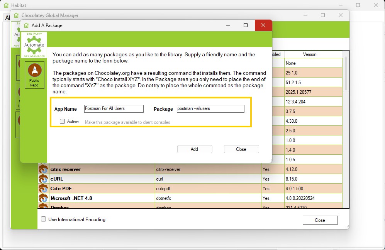385x250 pixels.
Task: Click the Add button
Action: [195, 149]
